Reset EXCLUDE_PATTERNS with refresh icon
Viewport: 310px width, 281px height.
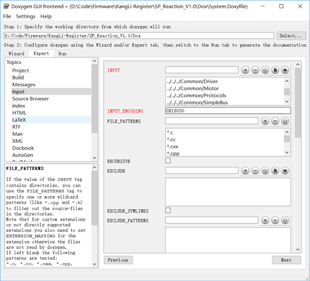(285, 220)
